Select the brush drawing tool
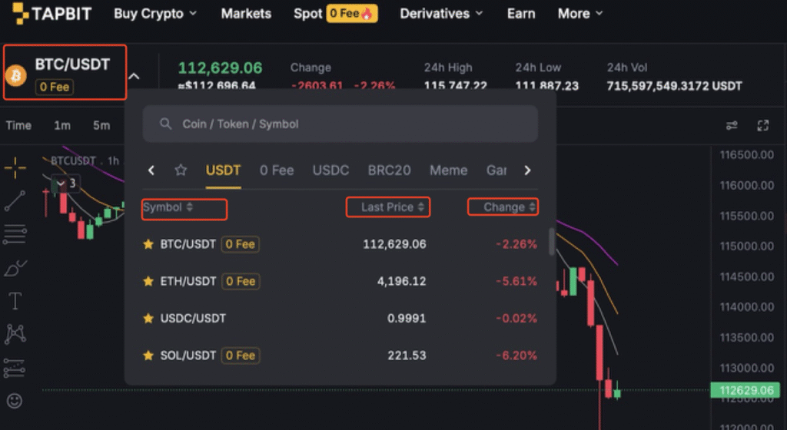Image resolution: width=787 pixels, height=430 pixels. pyautogui.click(x=15, y=267)
